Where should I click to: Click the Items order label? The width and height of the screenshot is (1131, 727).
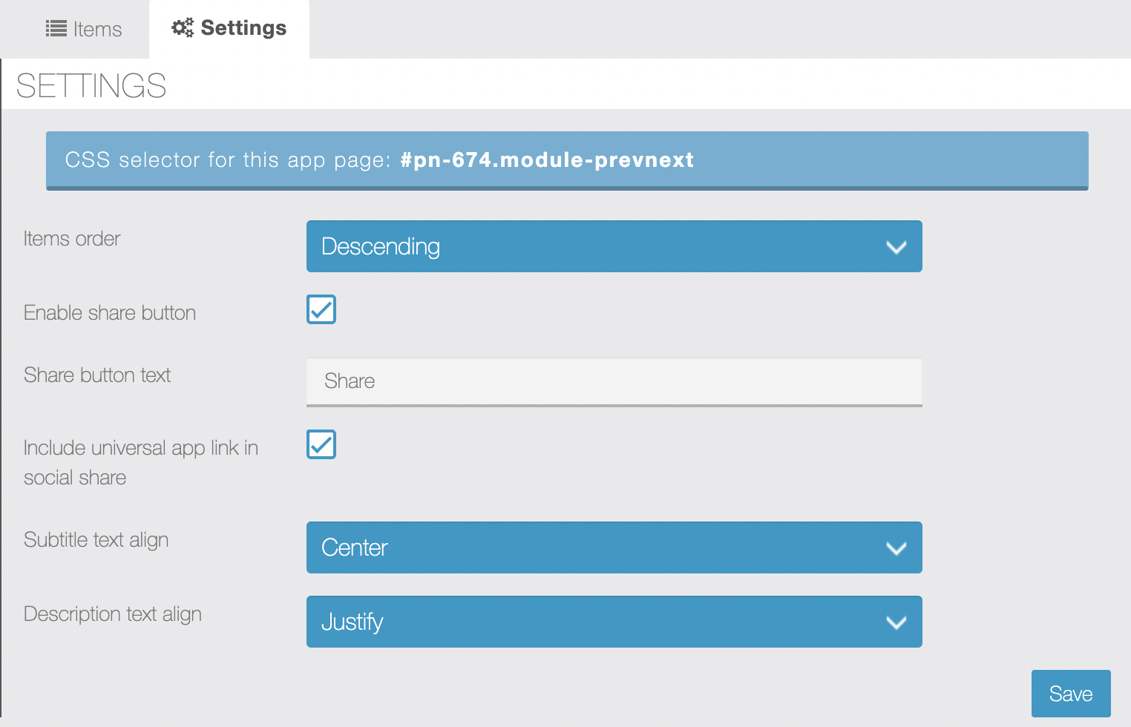coord(72,239)
